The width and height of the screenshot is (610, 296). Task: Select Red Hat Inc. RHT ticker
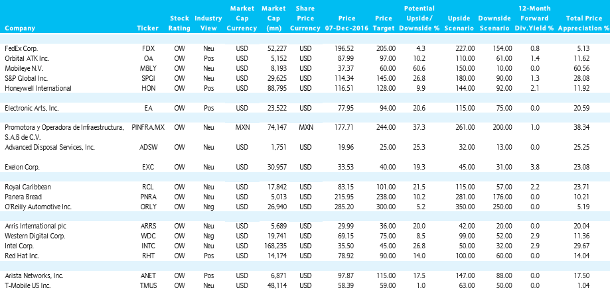point(148,256)
